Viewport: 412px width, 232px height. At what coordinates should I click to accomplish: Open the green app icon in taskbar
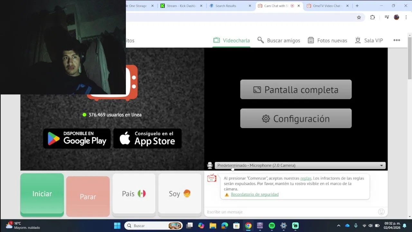pos(295,226)
